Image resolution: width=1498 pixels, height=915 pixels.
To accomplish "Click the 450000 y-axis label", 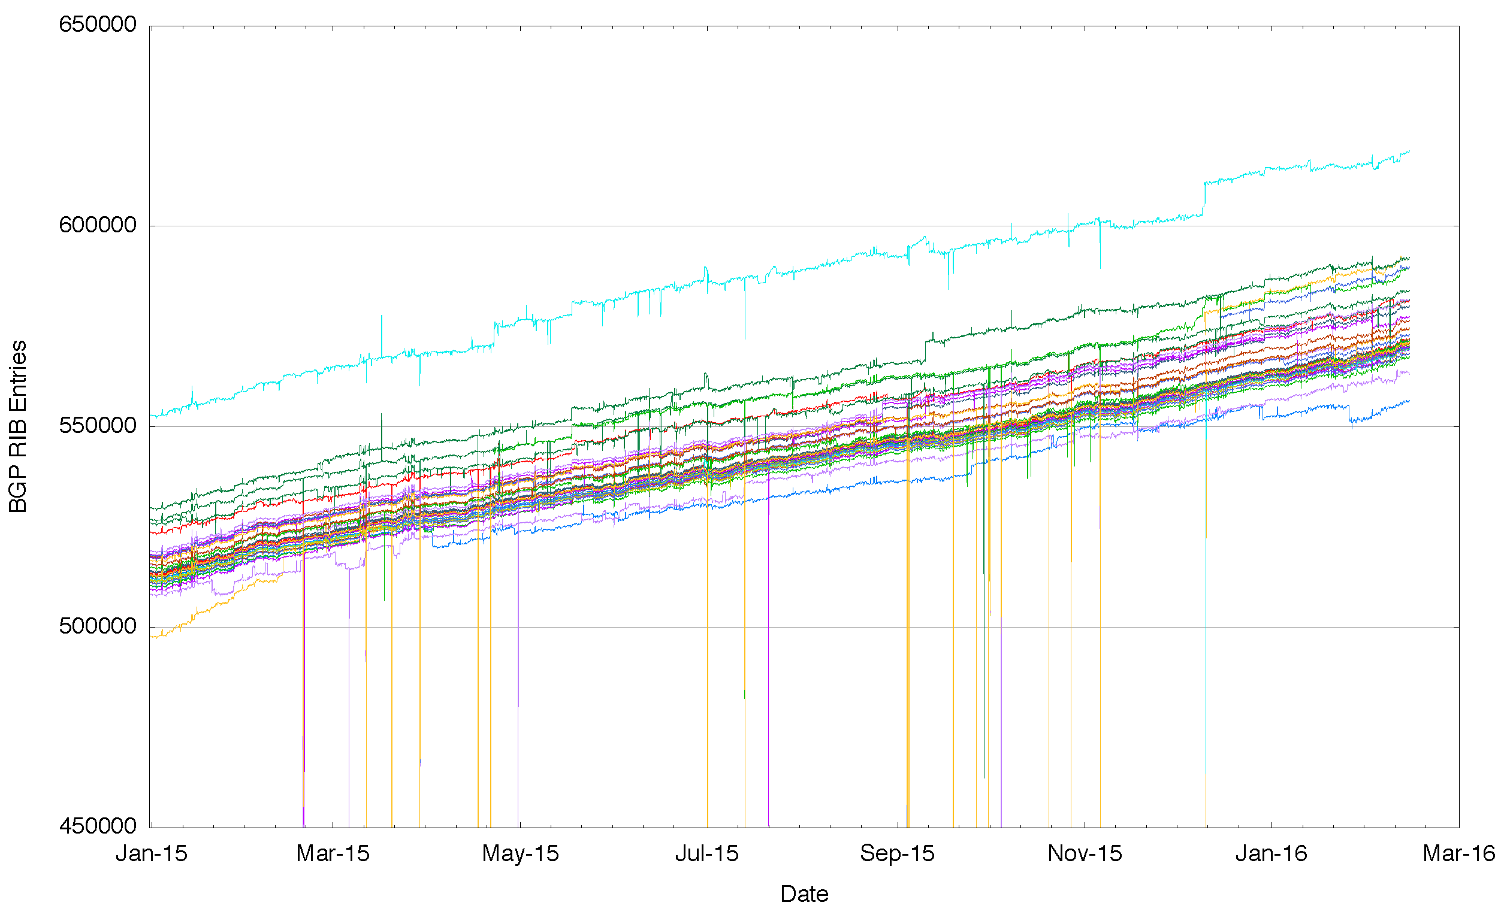I will (97, 826).
